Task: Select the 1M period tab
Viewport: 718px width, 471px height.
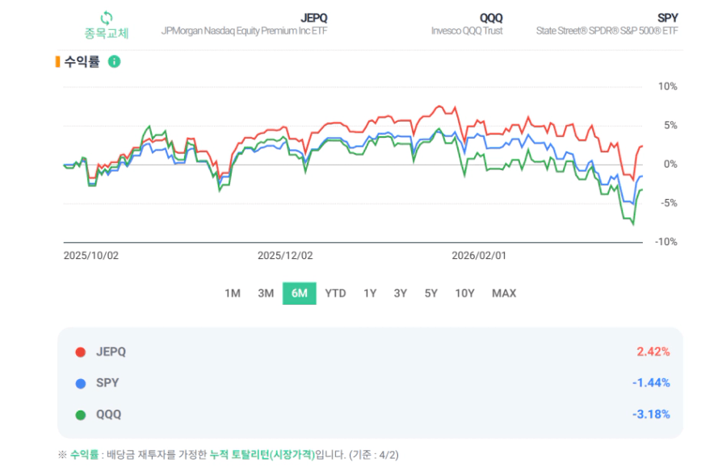Action: point(233,293)
